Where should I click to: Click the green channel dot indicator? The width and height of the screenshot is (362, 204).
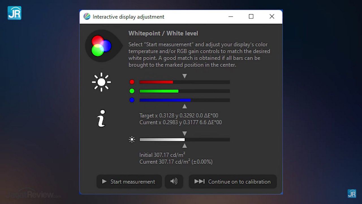[x=132, y=91]
